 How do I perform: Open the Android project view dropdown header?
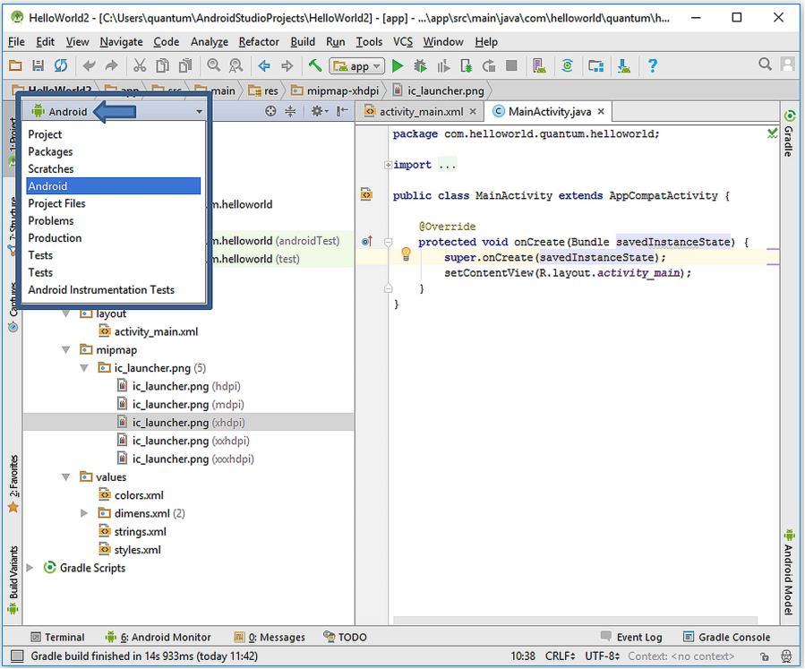coord(115,111)
